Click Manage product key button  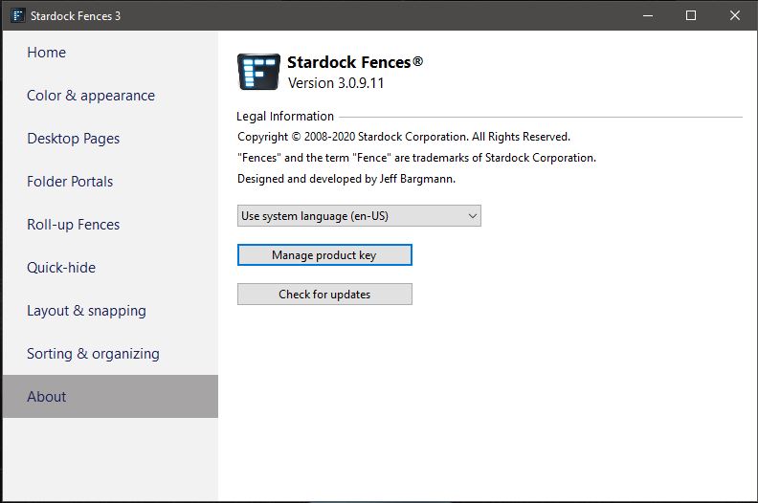pyautogui.click(x=324, y=254)
